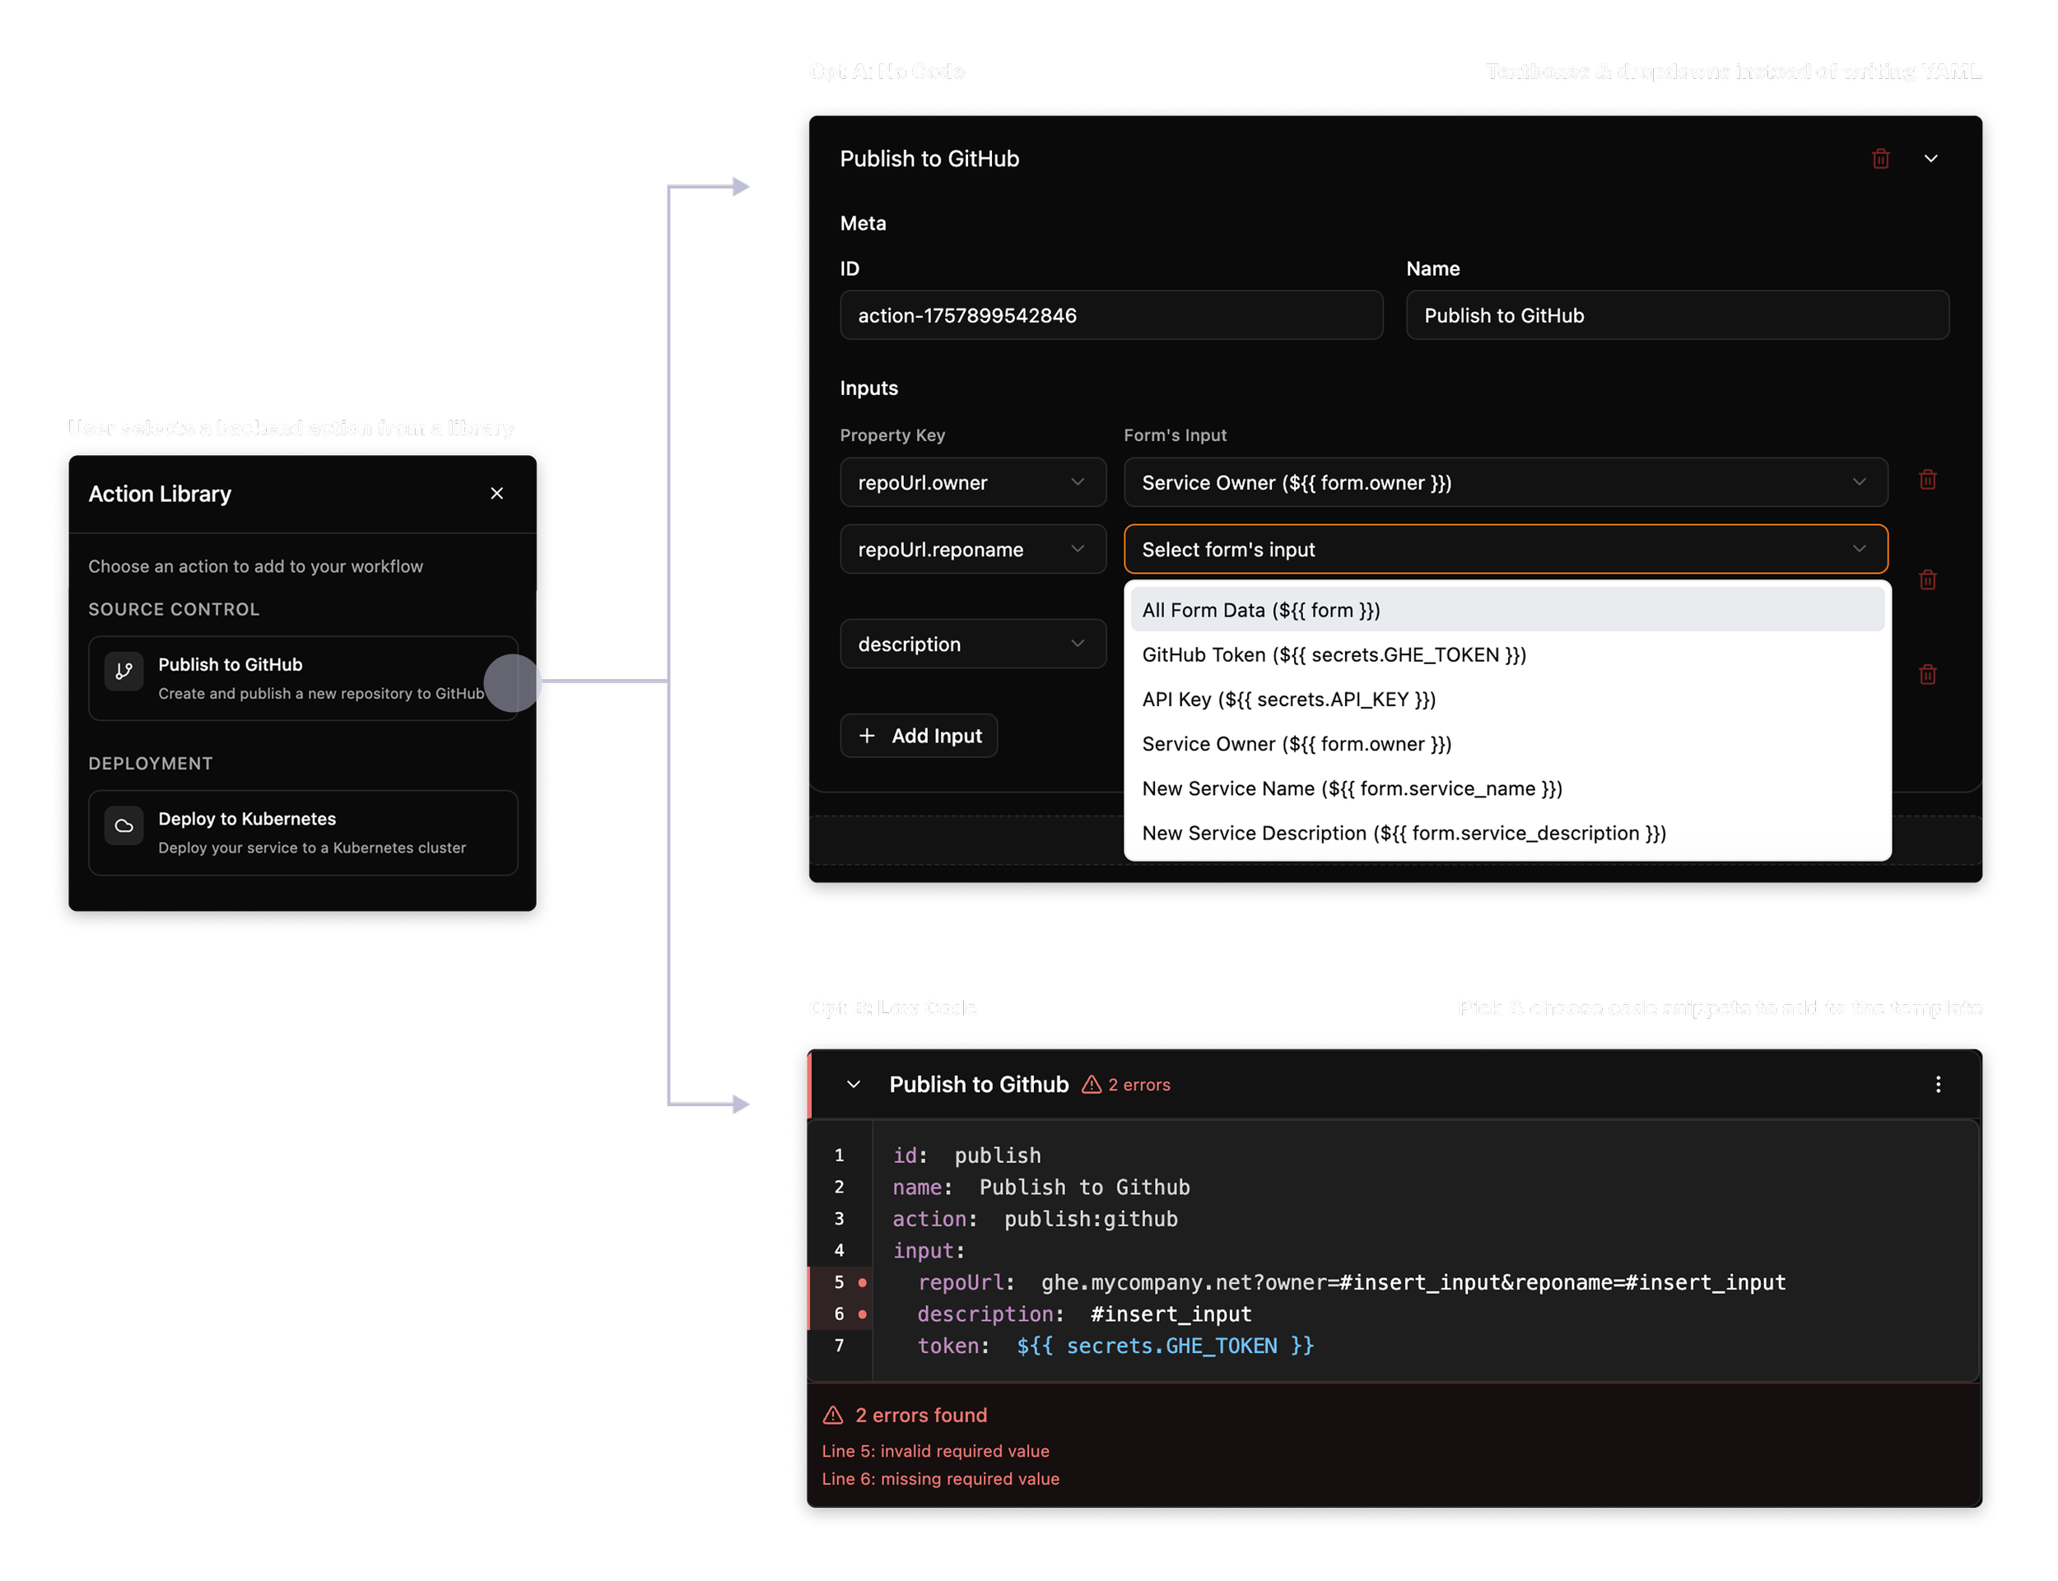Delete the Publish to GitHub action via header trash icon
This screenshot has height=1581, width=2058.
(x=1880, y=158)
